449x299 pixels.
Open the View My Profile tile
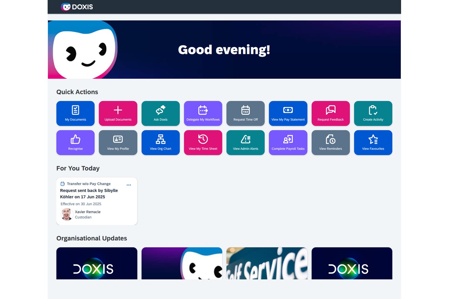pos(118,143)
